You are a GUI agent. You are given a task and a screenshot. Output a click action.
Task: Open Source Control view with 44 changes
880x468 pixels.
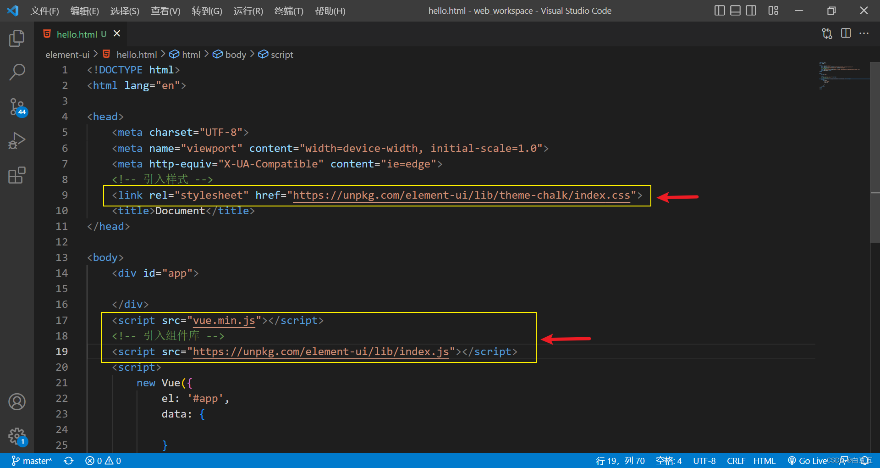pos(18,107)
